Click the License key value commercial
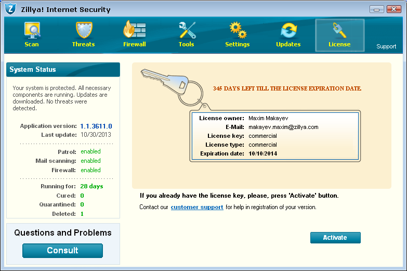Screen dimensions: 407x271 point(262,136)
